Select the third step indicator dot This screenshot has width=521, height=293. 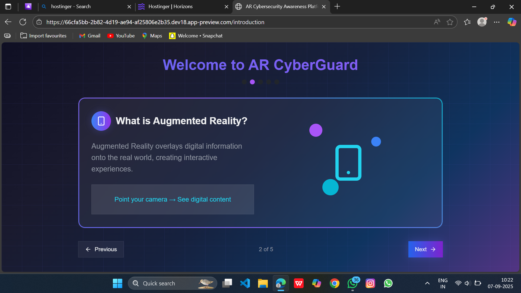[x=260, y=82]
